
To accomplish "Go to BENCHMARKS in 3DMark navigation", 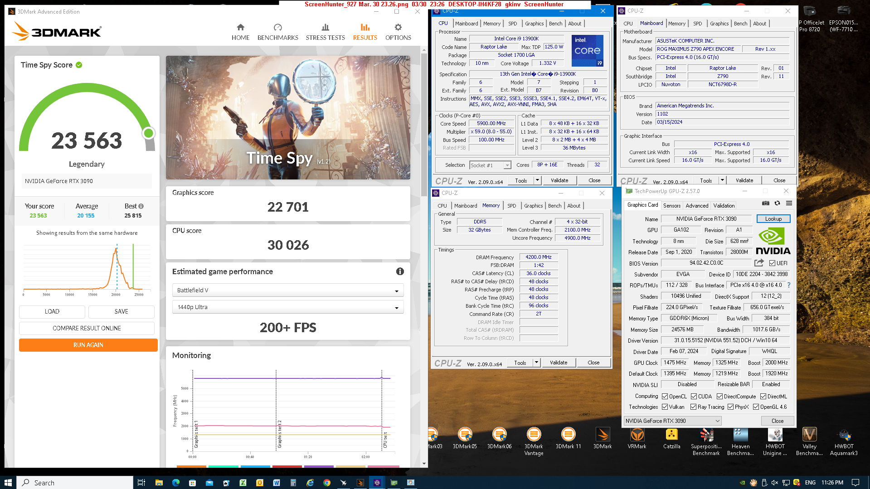I will pyautogui.click(x=277, y=32).
